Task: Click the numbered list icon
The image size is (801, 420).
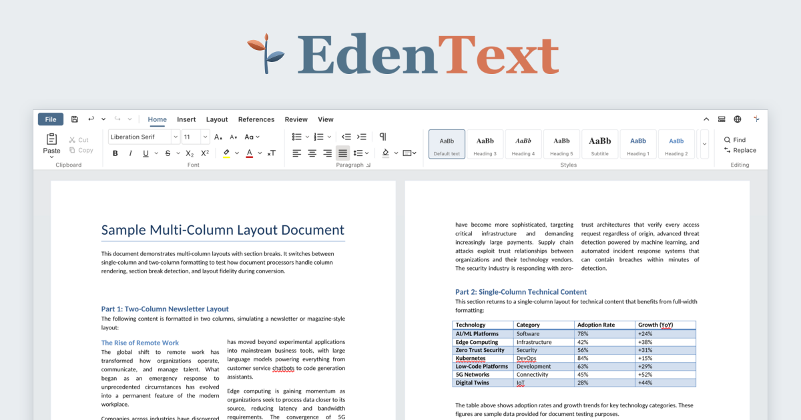Action: [x=318, y=137]
